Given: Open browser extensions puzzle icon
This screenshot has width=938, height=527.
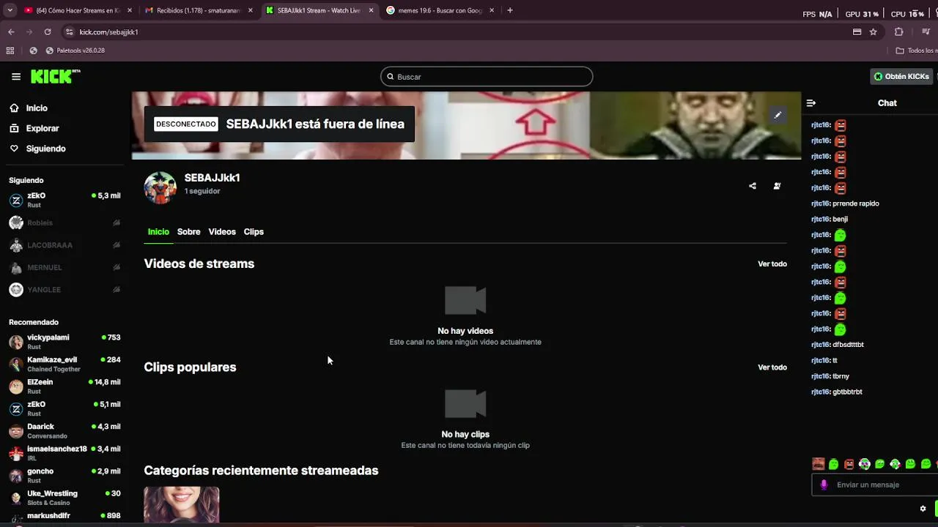Looking at the screenshot, I should coord(899,32).
